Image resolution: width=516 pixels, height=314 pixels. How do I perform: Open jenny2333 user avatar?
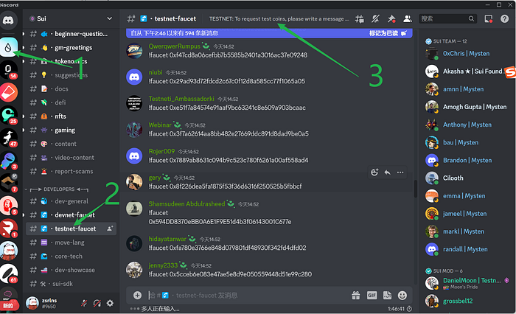134,270
